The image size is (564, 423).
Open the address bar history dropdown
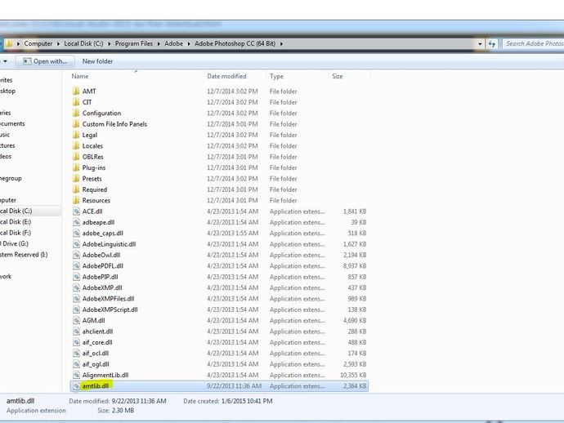(x=480, y=44)
